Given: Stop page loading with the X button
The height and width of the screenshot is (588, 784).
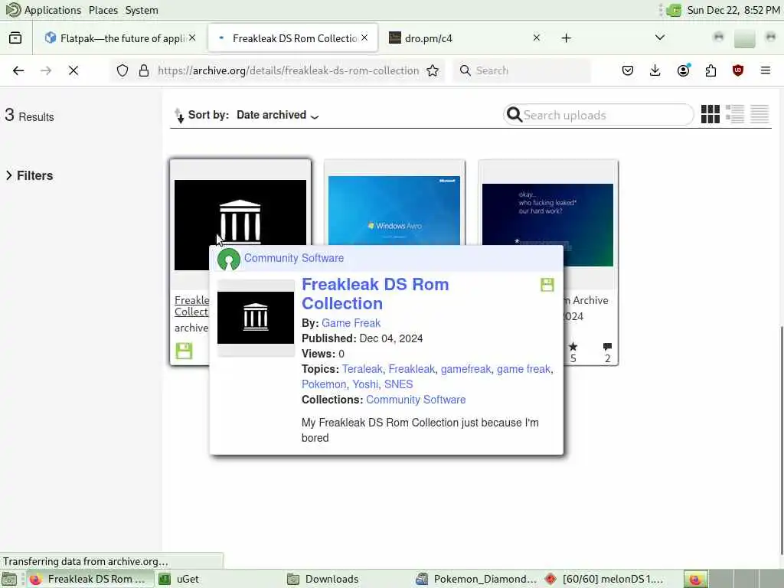Looking at the screenshot, I should [73, 70].
